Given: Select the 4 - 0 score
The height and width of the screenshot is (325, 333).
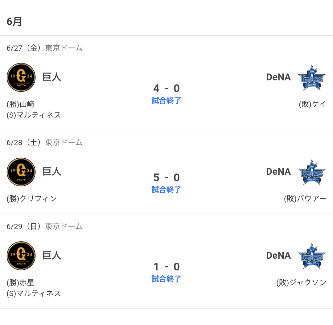Looking at the screenshot, I should pos(166,88).
